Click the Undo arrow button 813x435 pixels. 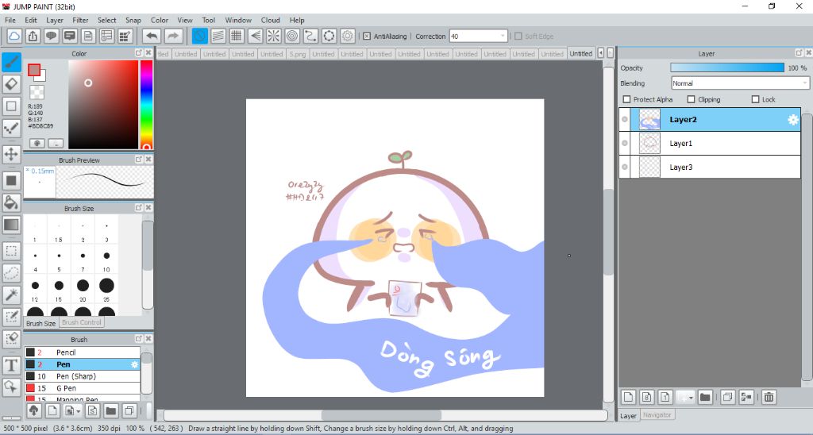pyautogui.click(x=152, y=36)
